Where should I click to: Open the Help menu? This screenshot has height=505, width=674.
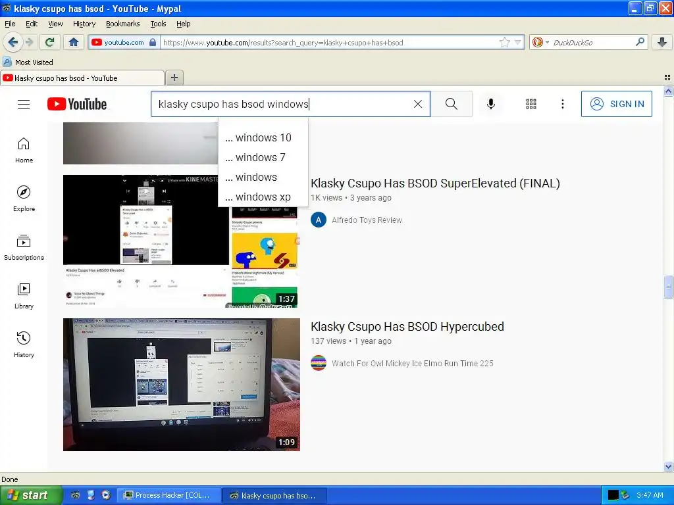point(183,24)
